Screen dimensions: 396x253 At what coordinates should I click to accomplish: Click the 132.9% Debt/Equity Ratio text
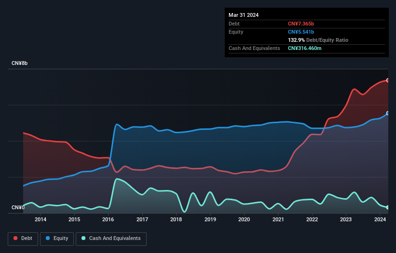tap(318, 40)
